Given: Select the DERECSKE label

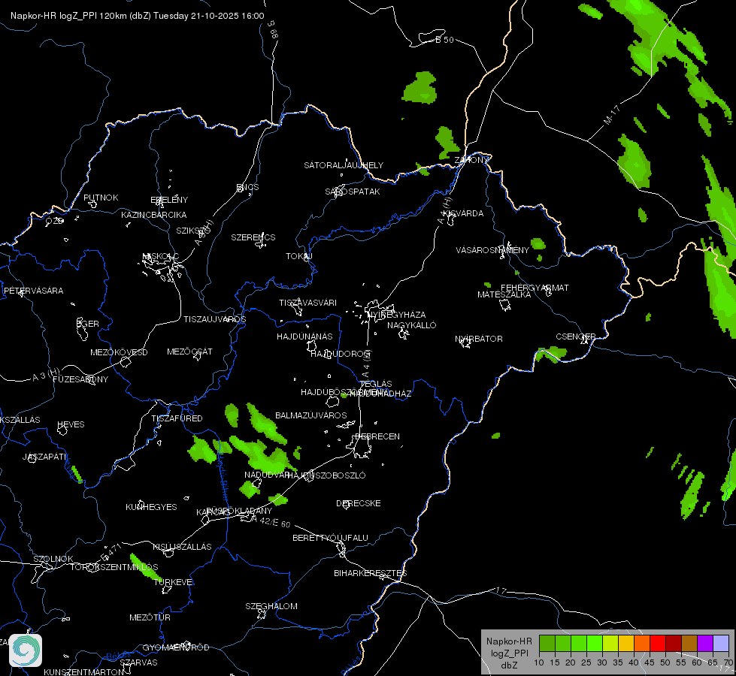Looking at the screenshot, I should (x=359, y=503).
